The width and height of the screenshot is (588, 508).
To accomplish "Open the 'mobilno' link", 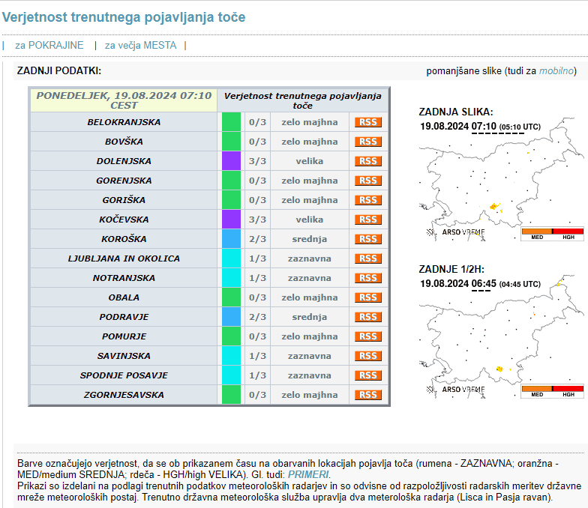I will tap(556, 71).
